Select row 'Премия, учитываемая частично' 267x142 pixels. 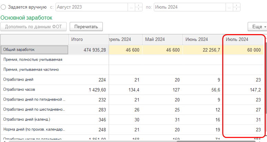(x=34, y=70)
